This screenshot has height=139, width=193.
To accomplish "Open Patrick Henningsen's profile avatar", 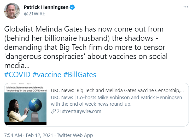I will pyautogui.click(x=12, y=11).
